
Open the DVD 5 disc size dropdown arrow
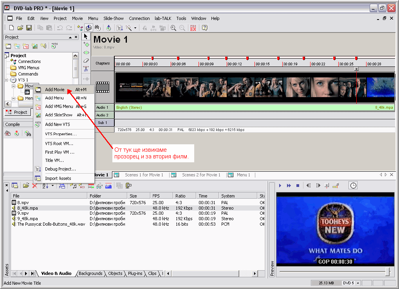coord(358,283)
